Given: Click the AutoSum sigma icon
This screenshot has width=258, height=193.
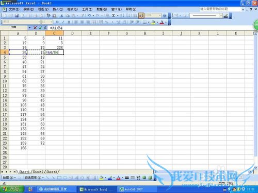Looking at the screenshot, I should click(x=114, y=16).
